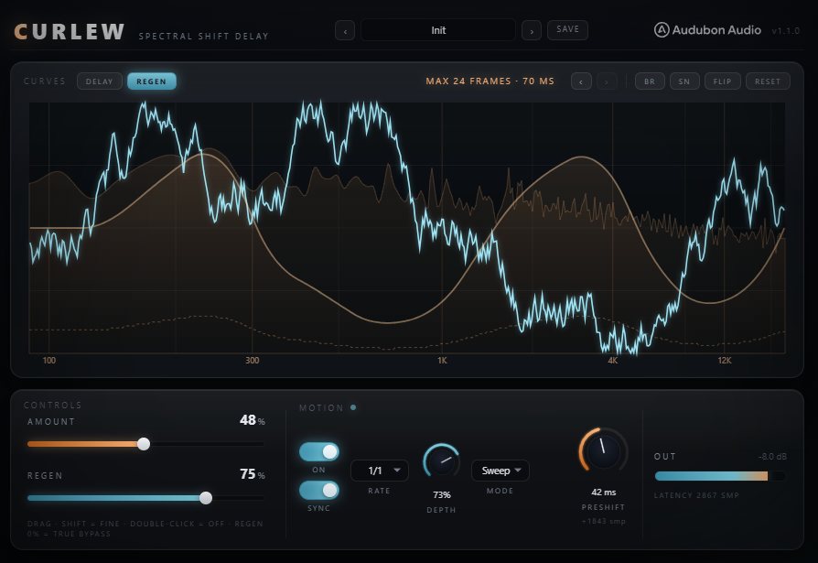Click the 1K frequency axis label
Viewport: 818px width, 563px height.
(x=442, y=361)
